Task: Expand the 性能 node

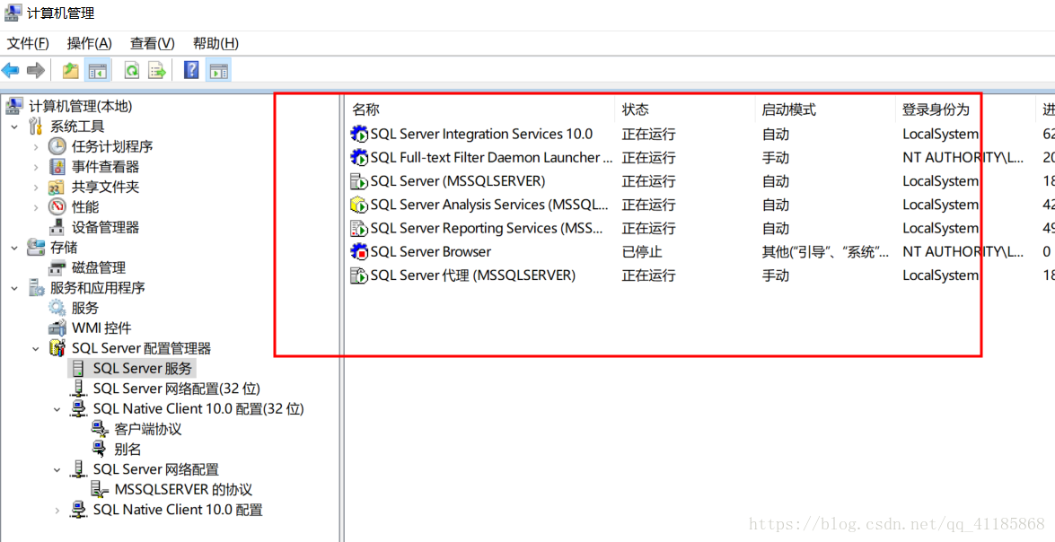Action: coord(36,207)
